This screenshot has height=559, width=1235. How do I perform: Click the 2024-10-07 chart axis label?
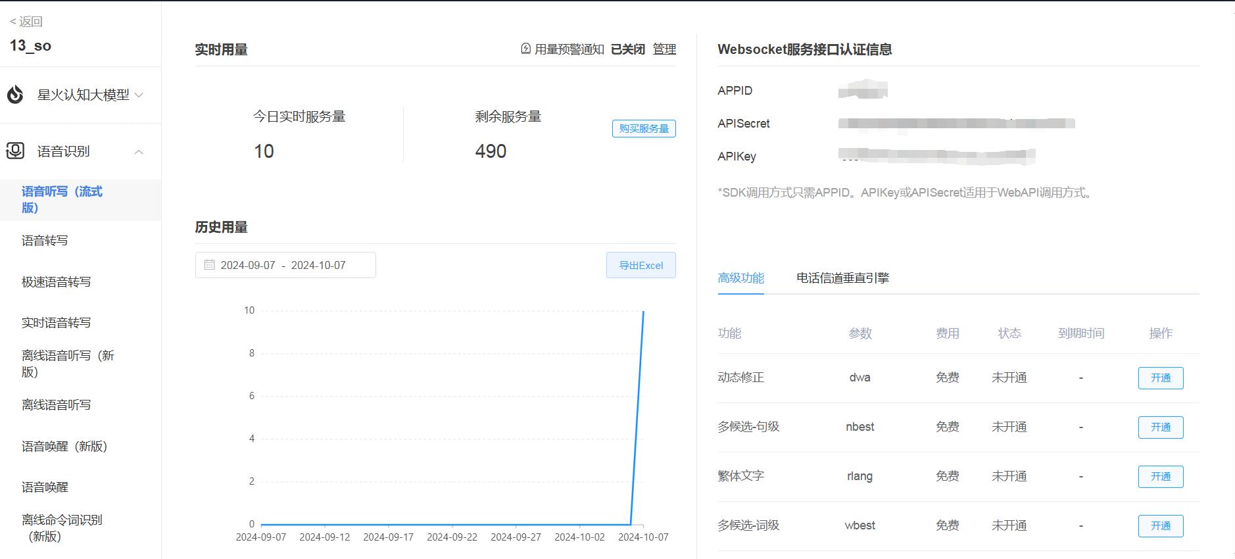pyautogui.click(x=643, y=537)
